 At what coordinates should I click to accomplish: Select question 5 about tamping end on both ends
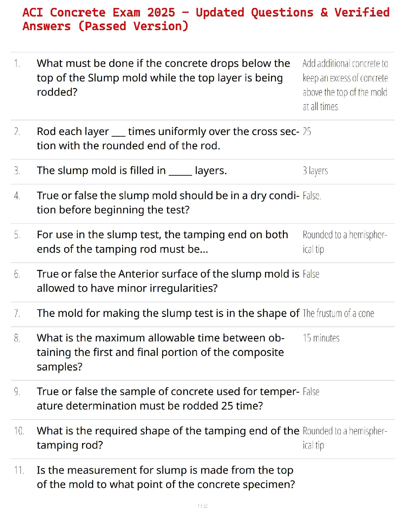(162, 242)
